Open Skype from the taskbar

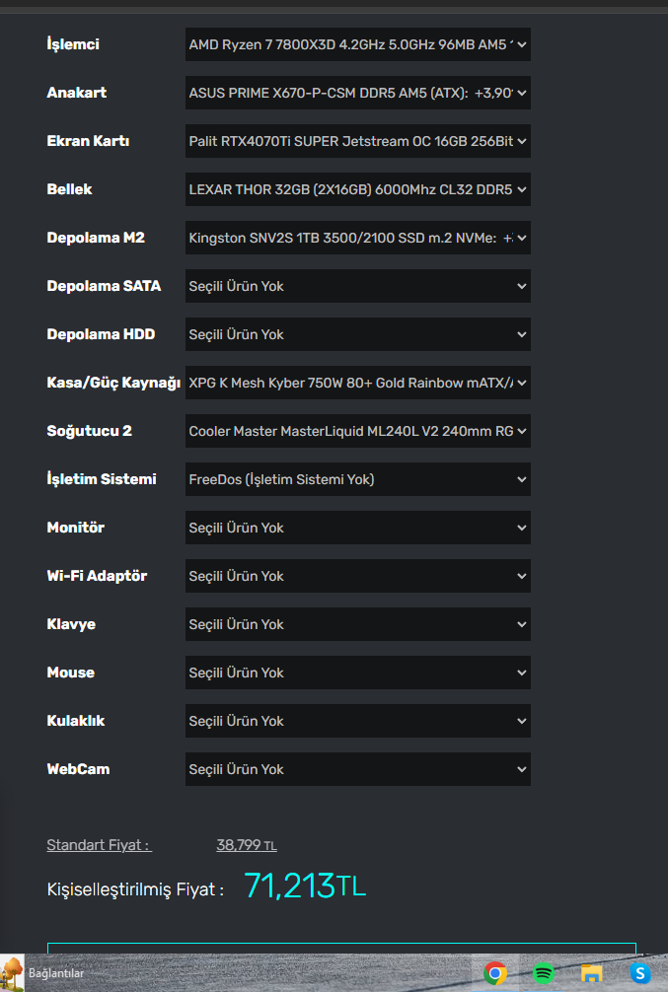[640, 973]
